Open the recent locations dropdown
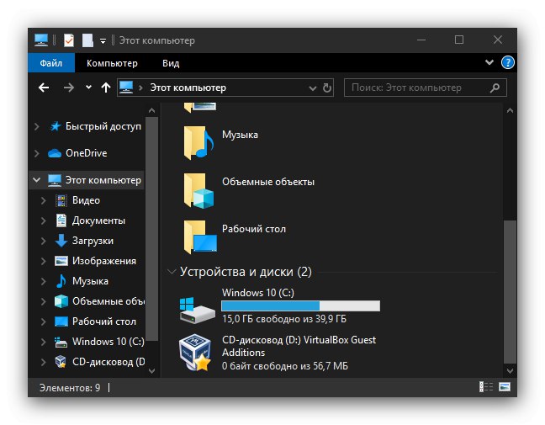The width and height of the screenshot is (545, 425). click(x=88, y=88)
